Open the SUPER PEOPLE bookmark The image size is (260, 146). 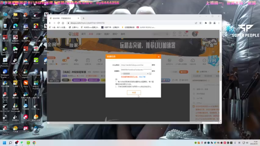[x=146, y=27]
